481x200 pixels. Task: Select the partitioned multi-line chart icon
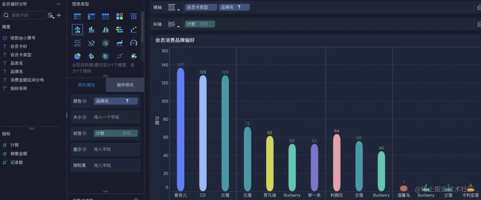(77, 43)
